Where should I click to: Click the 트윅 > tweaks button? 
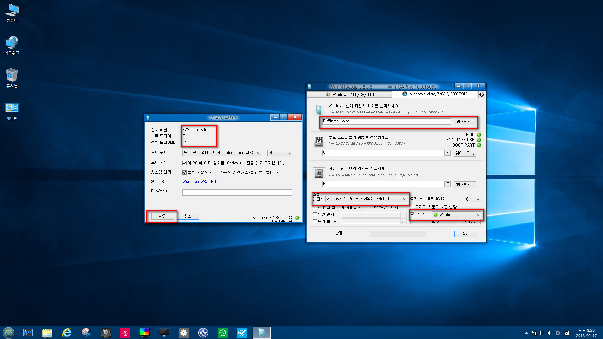click(x=433, y=222)
